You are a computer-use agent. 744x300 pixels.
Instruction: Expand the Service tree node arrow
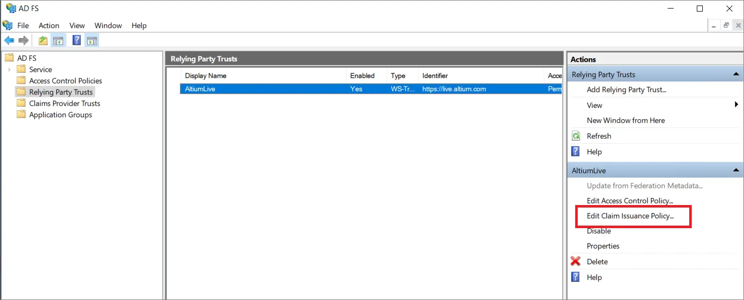9,69
